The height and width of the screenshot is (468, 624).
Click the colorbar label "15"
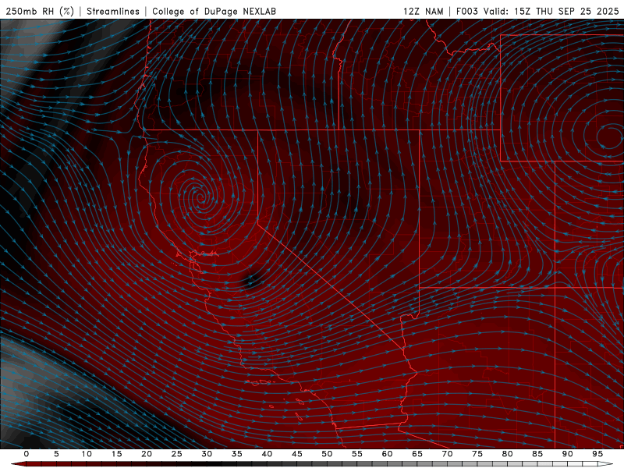[116, 454]
